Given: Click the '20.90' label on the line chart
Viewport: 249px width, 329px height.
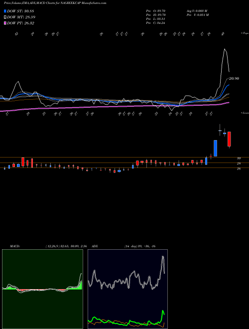Looking at the screenshot, I should 234,78.
